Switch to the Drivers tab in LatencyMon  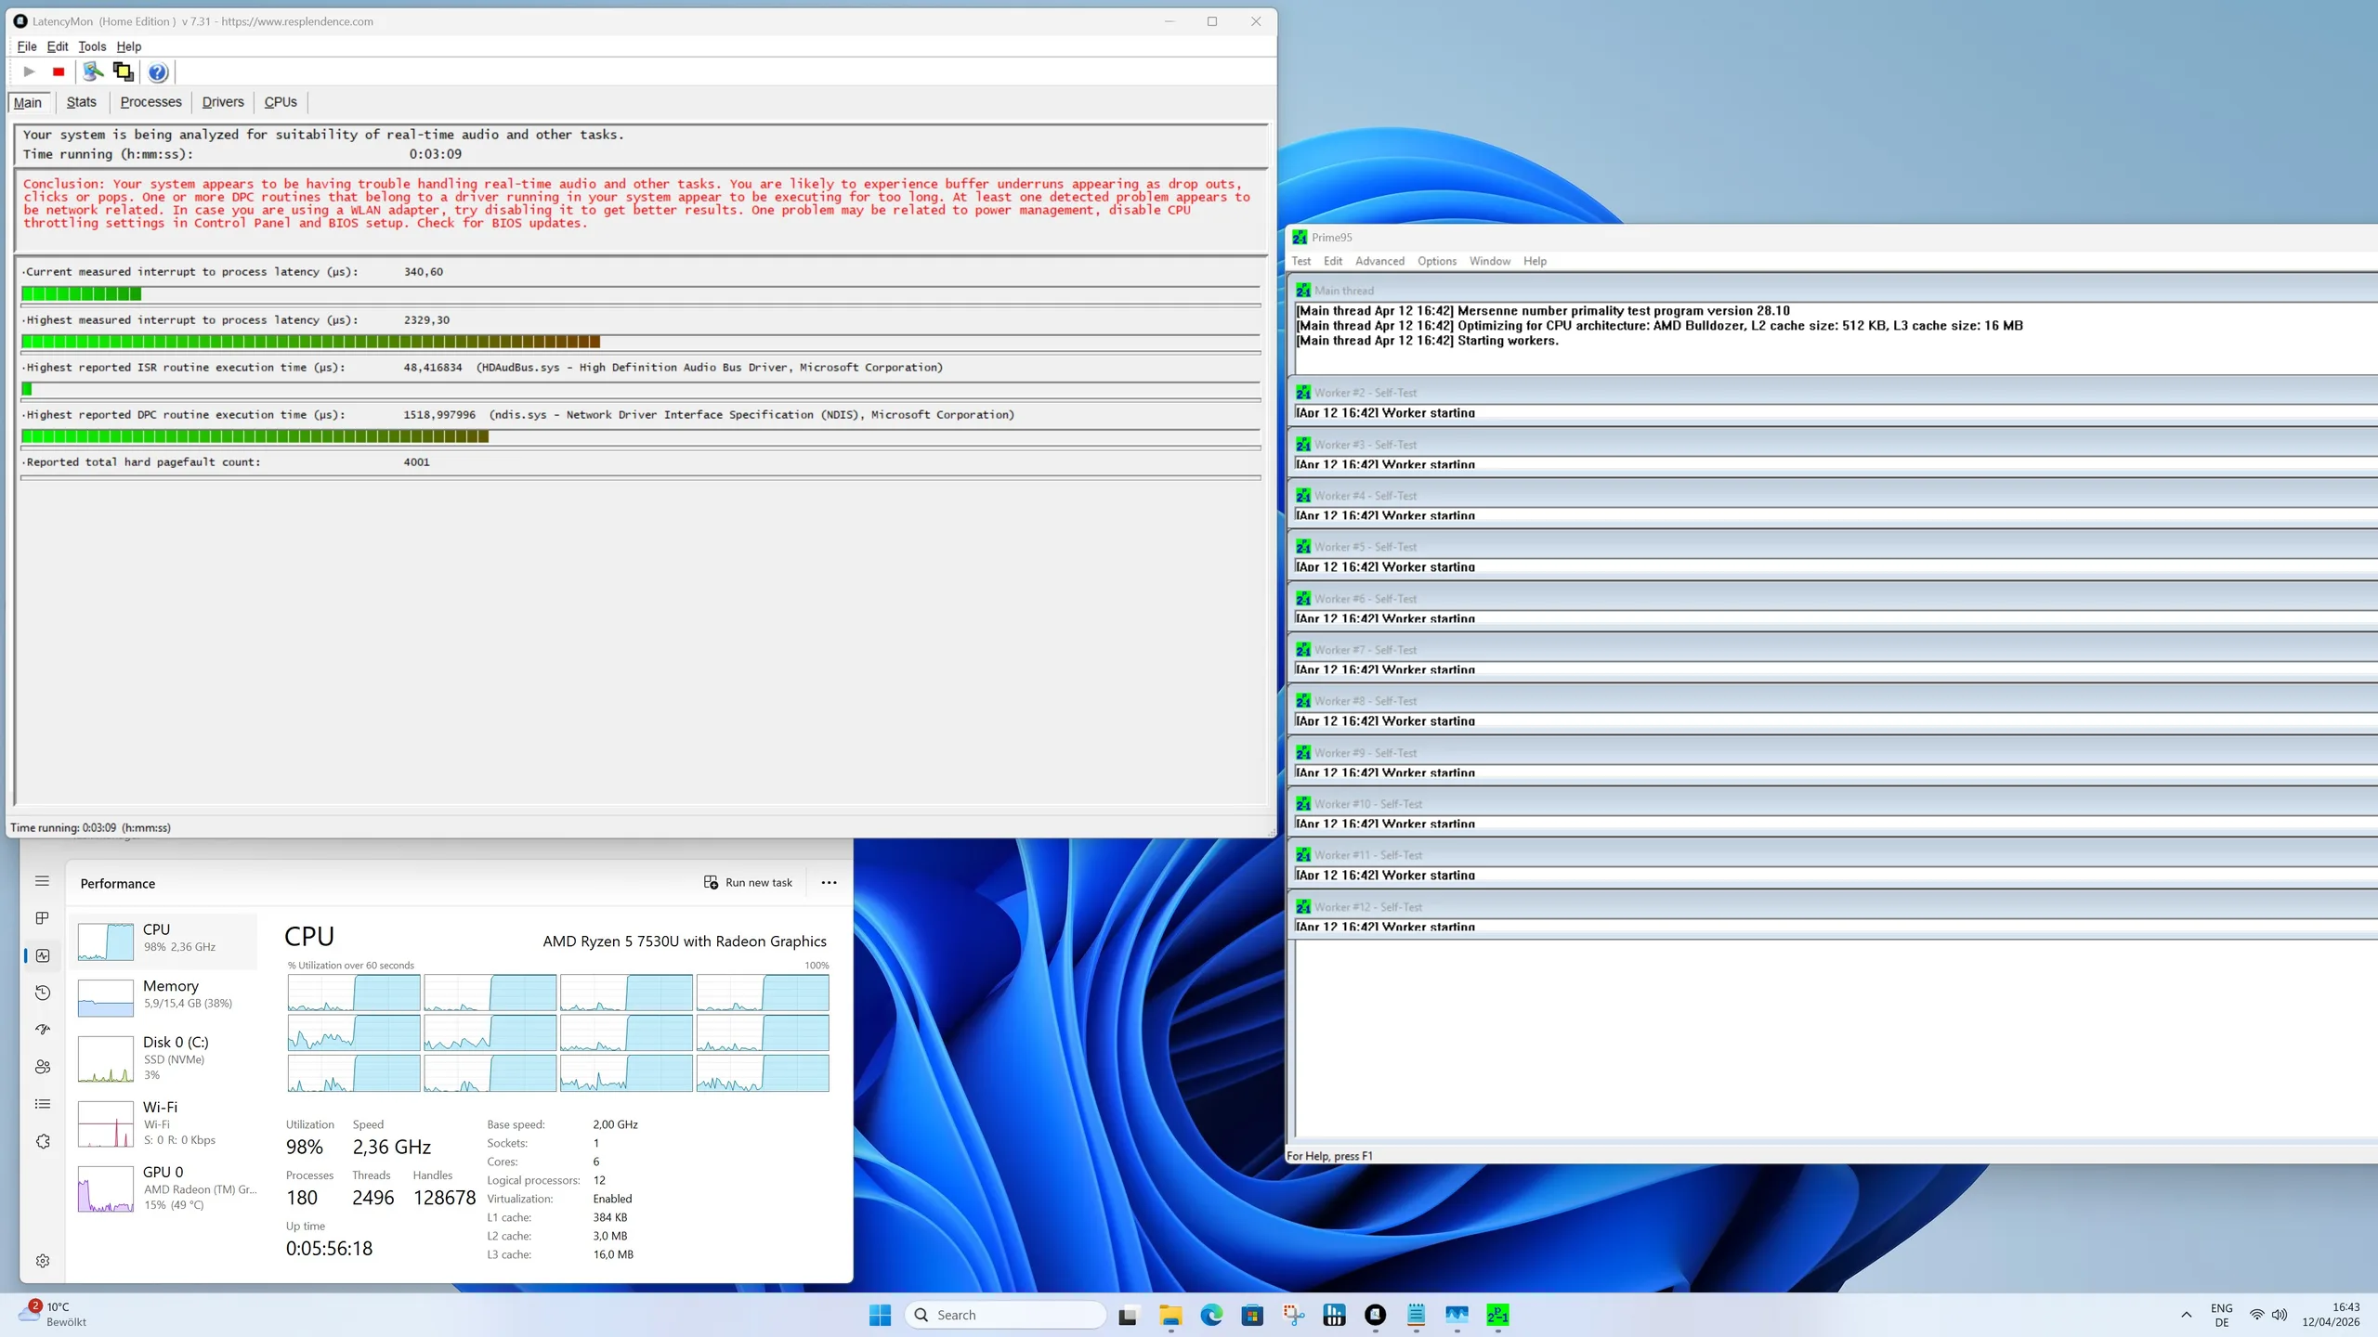click(223, 102)
